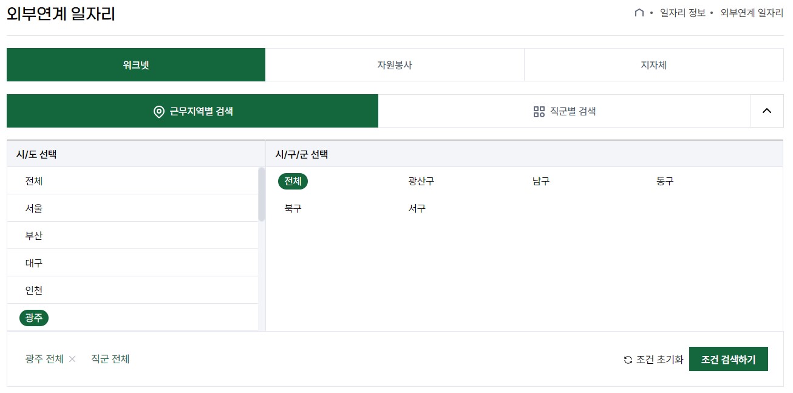
Task: Switch to the 지자체 tab
Action: pyautogui.click(x=653, y=65)
